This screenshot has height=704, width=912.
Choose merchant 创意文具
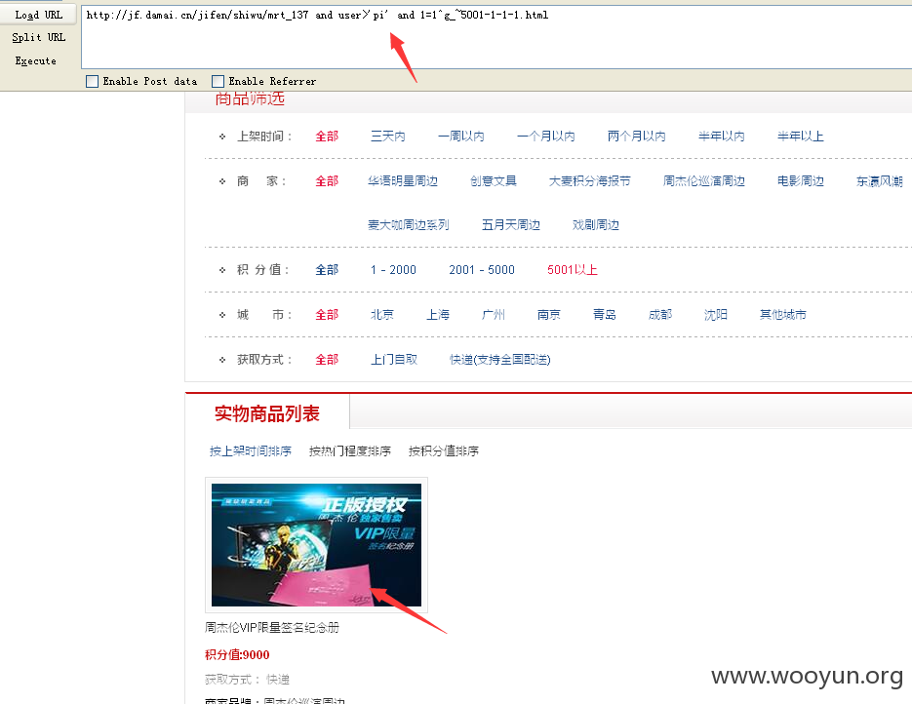[494, 180]
